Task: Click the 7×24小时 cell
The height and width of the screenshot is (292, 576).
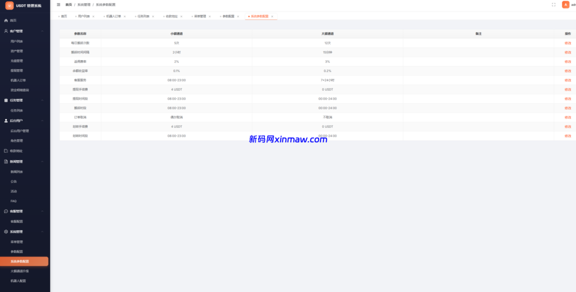Action: 327,80
